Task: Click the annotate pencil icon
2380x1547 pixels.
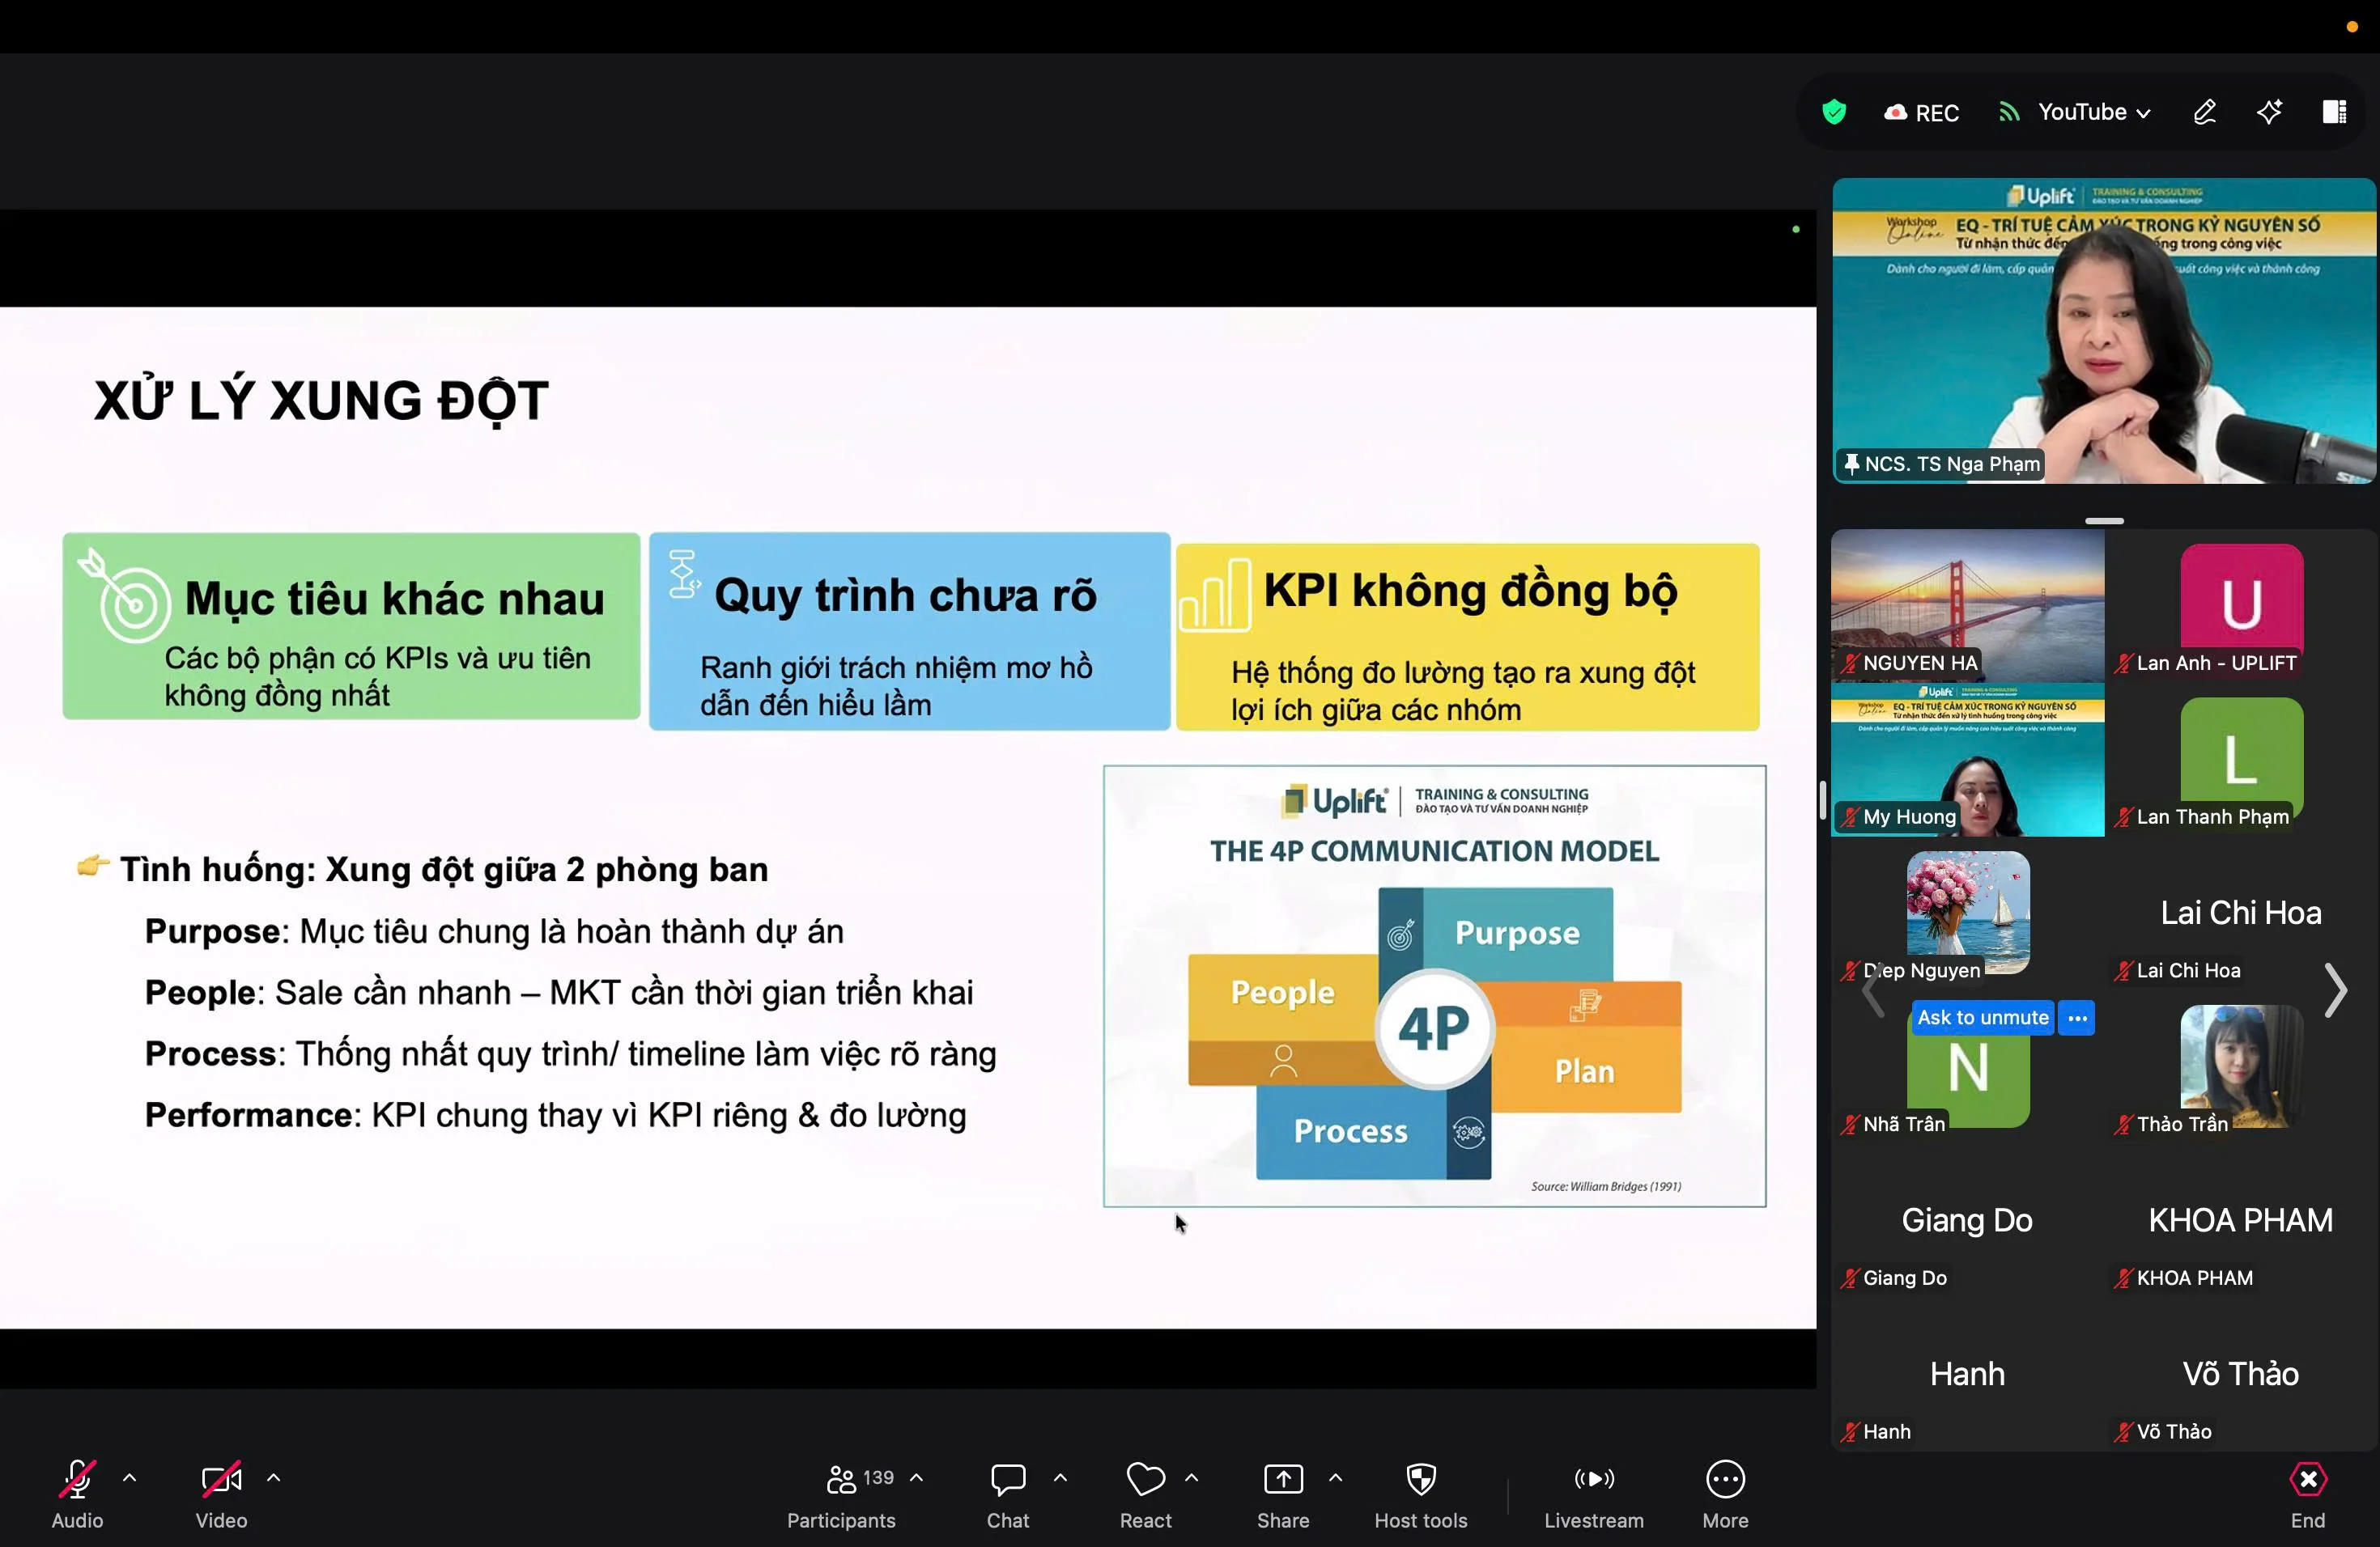Action: 2204,112
